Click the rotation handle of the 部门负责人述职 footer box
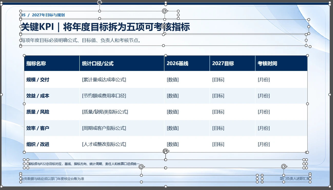This screenshot has height=190, width=333. click(284, 167)
